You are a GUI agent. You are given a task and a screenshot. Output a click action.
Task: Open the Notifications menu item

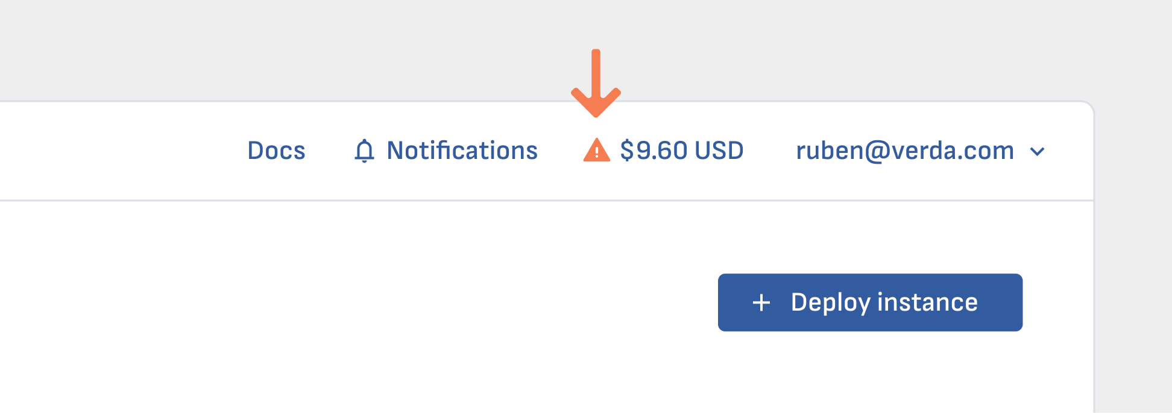pos(446,151)
